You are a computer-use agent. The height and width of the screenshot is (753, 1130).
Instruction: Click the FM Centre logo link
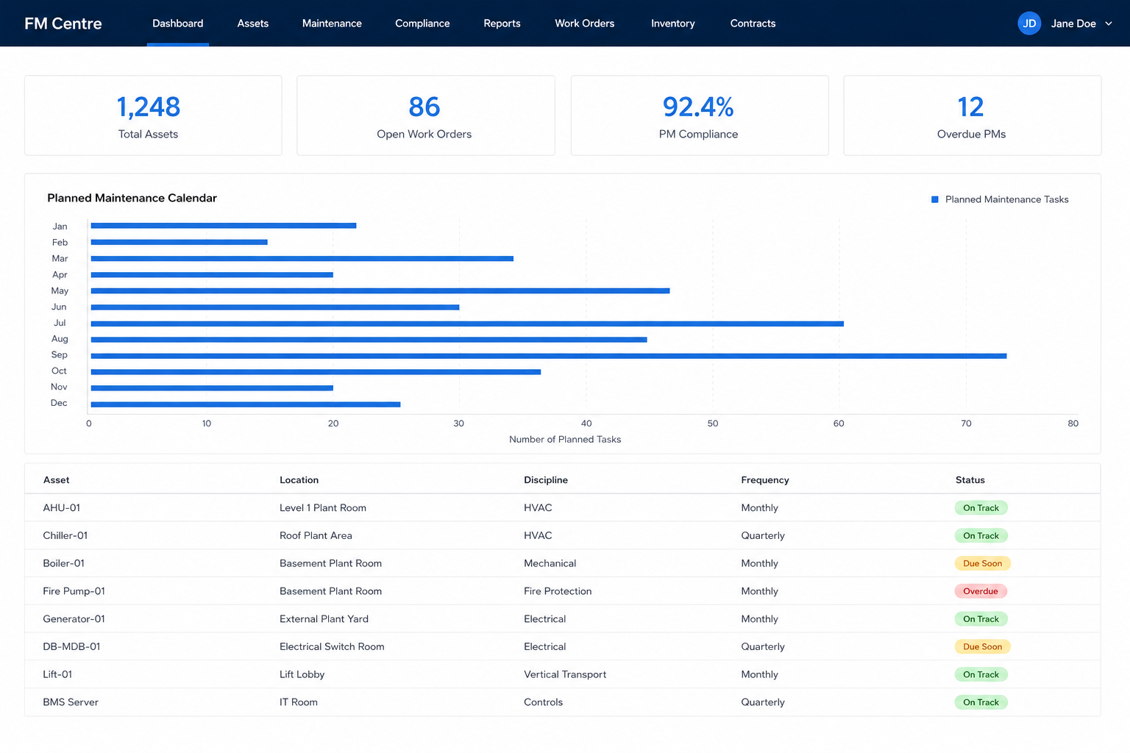pos(63,24)
